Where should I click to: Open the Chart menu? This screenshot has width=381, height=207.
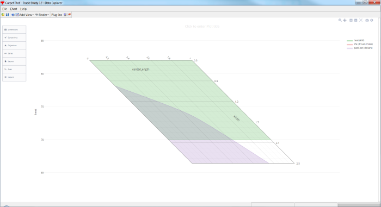[x=14, y=9]
